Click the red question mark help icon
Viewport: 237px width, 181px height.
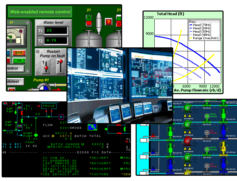pos(108,22)
